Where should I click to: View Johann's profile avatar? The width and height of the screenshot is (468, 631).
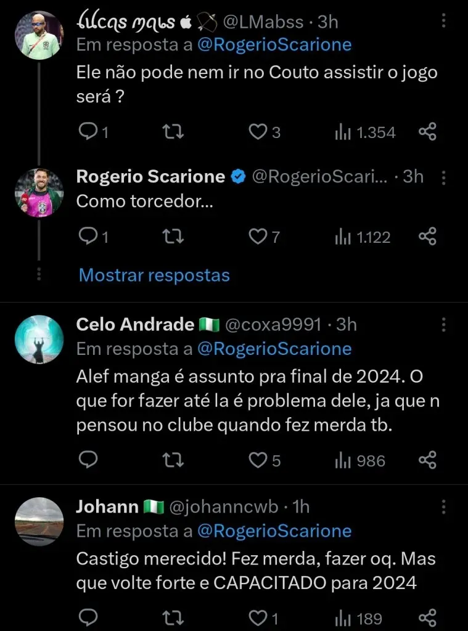point(39,522)
